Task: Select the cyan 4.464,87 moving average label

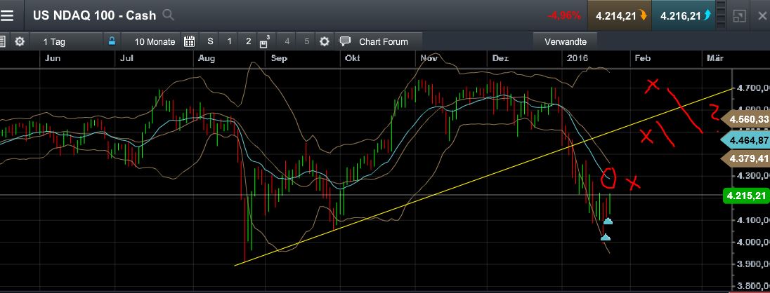Action: (745, 140)
